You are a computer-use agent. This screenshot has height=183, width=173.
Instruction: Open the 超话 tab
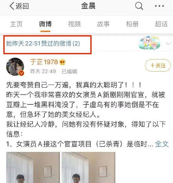tap(161, 24)
